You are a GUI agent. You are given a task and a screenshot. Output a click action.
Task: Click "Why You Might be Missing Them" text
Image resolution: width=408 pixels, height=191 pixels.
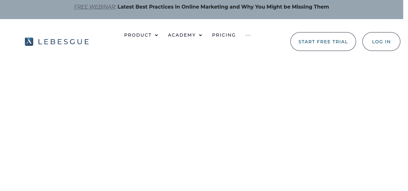285,7
